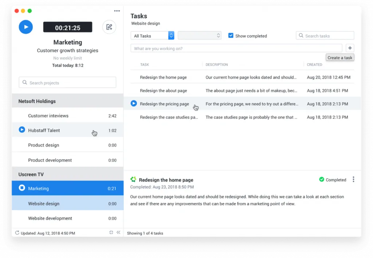Screen dimensions: 373x258
Task: Click the Showing 1 of 4 tasks status
Action: 145,233
